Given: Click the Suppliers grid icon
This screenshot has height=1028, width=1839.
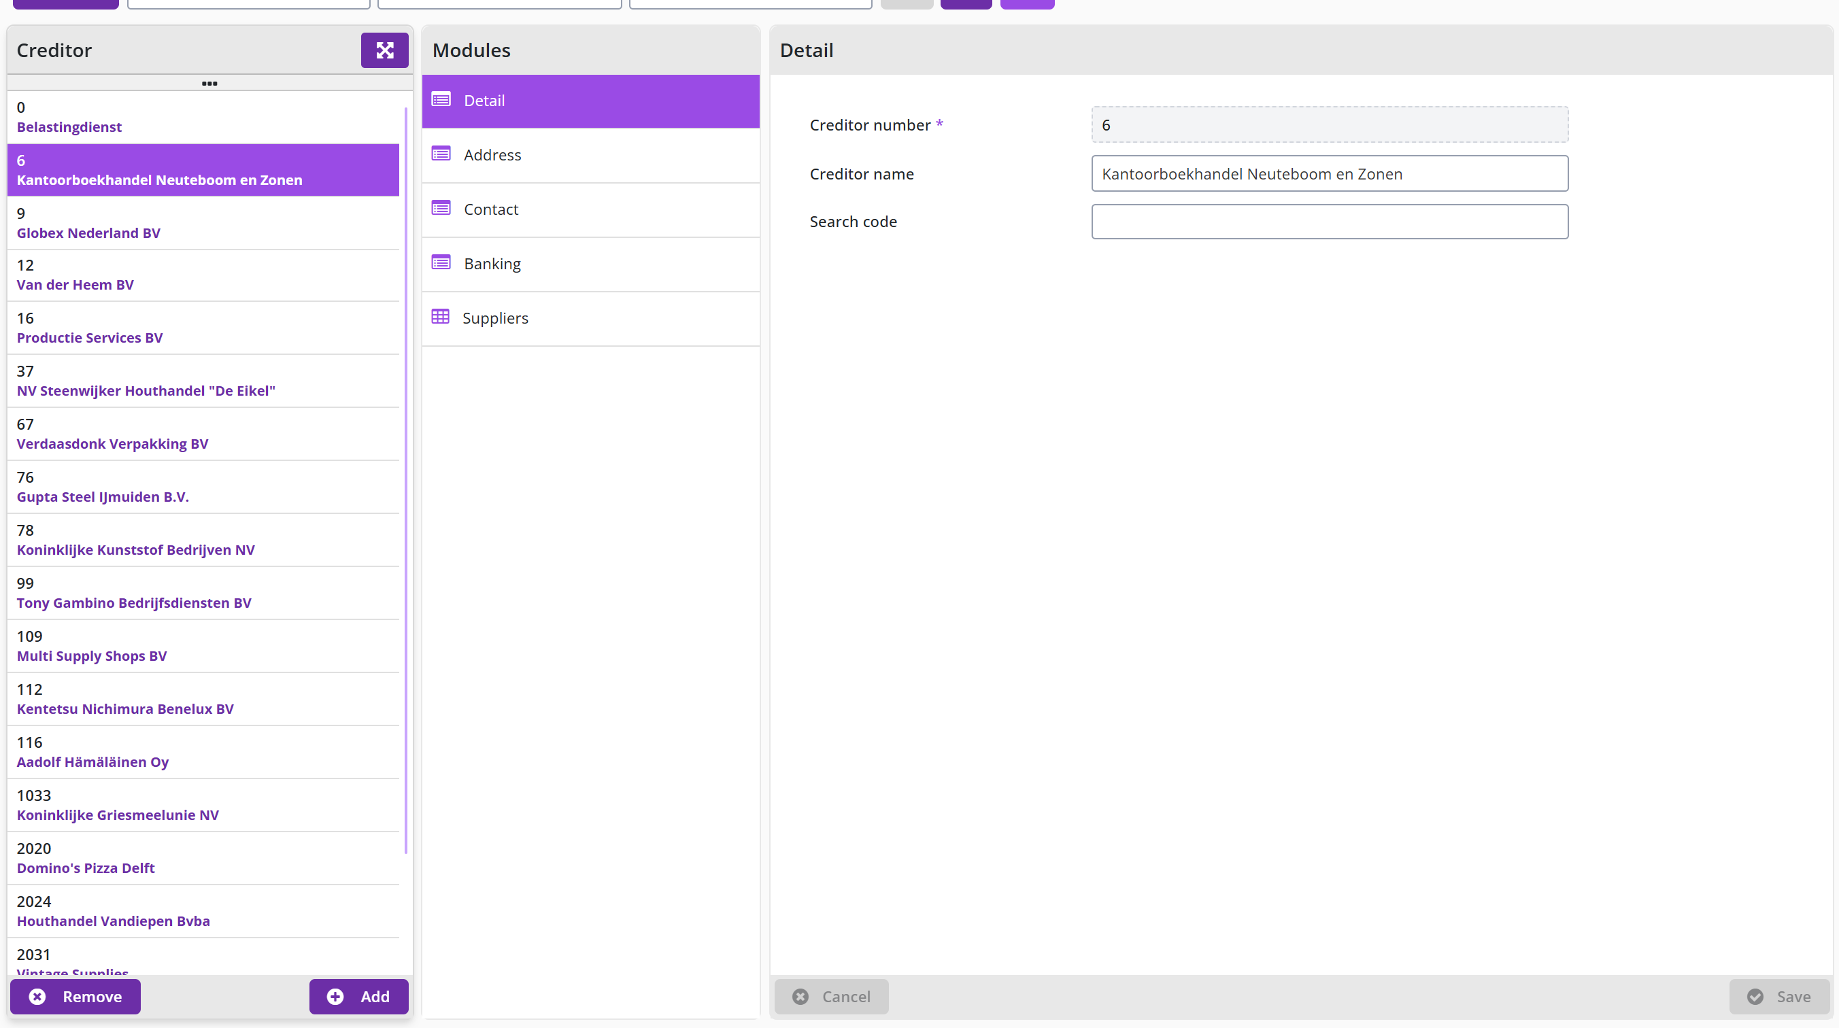Looking at the screenshot, I should 441,317.
